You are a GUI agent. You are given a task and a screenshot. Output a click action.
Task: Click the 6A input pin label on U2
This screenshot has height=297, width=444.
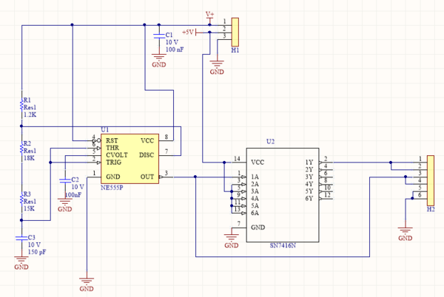255,213
